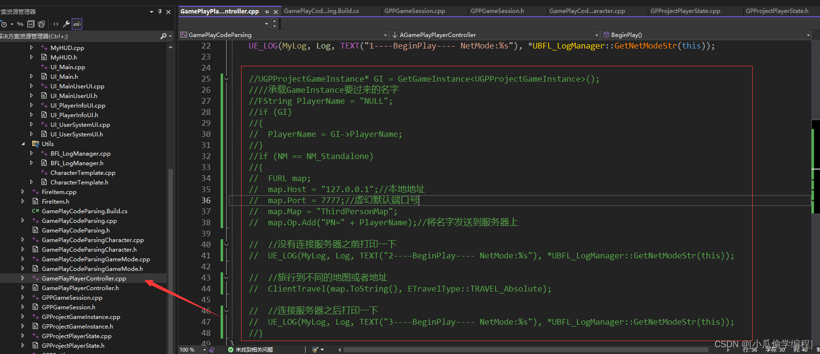This screenshot has width=820, height=354.
Task: Click the sync with active document icon
Action: pyautogui.click(x=20, y=24)
